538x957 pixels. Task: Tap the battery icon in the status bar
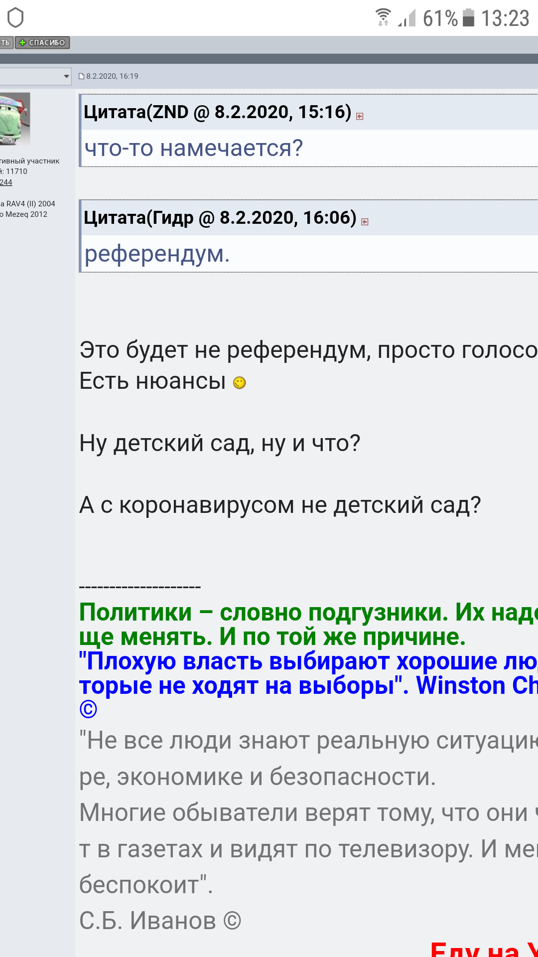[x=468, y=17]
